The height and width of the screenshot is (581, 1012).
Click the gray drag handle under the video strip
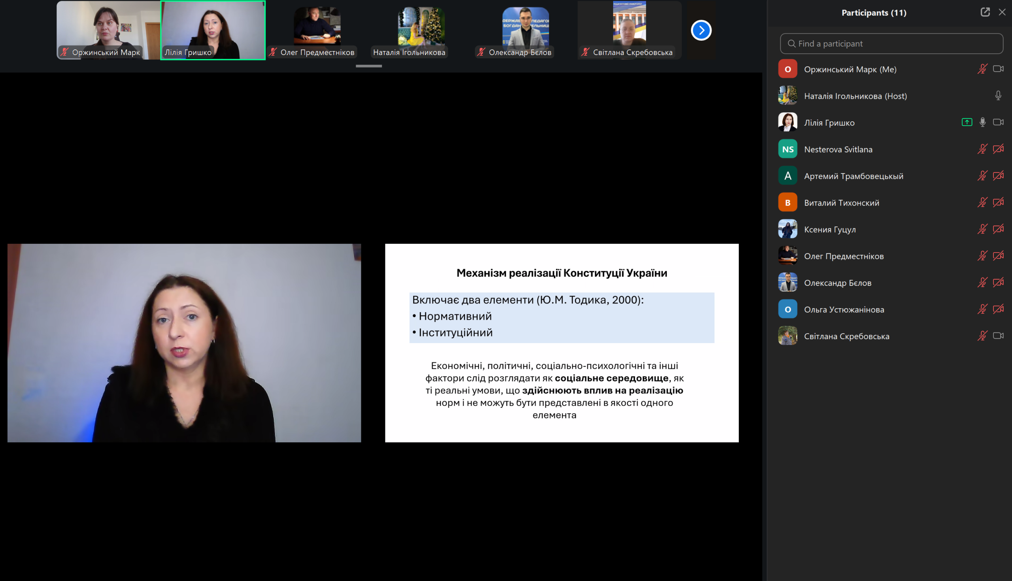click(x=368, y=66)
